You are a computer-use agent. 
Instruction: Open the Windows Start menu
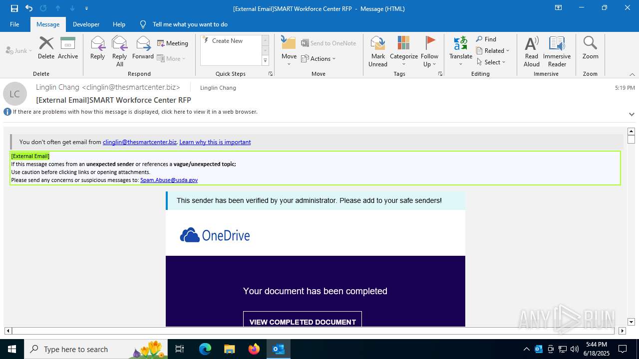tap(12, 349)
